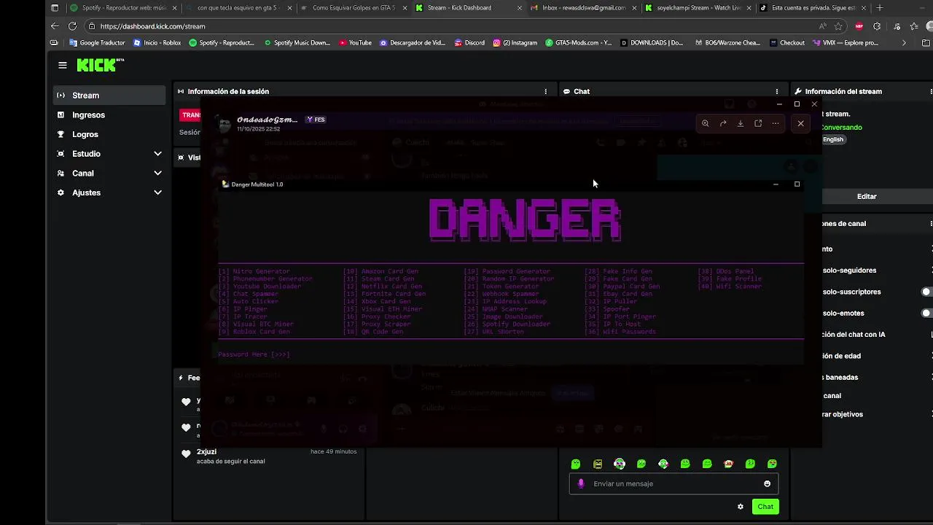Open the Stream sidebar item

pos(109,96)
